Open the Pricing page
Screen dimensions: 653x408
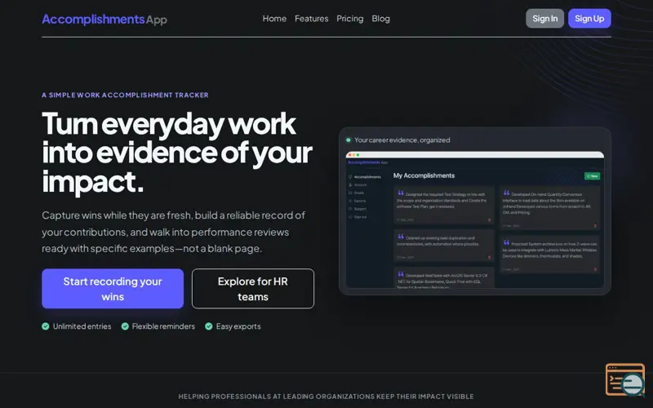pyautogui.click(x=350, y=19)
